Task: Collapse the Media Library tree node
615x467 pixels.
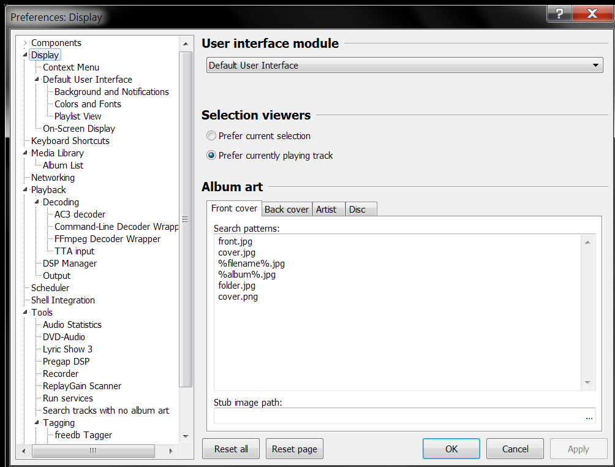Action: (25, 153)
